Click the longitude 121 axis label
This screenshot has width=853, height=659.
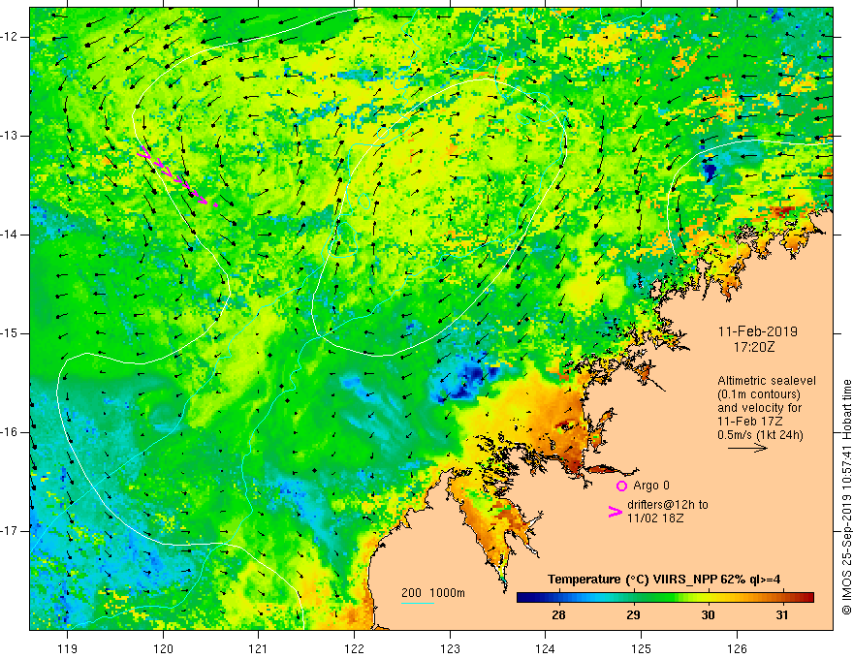point(259,648)
